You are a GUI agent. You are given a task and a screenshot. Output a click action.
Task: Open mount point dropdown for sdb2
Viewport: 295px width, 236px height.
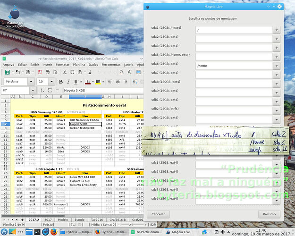[277, 111]
